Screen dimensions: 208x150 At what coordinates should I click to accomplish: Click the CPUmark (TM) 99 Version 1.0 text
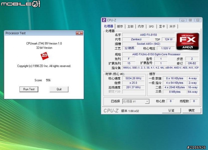coord(44,43)
